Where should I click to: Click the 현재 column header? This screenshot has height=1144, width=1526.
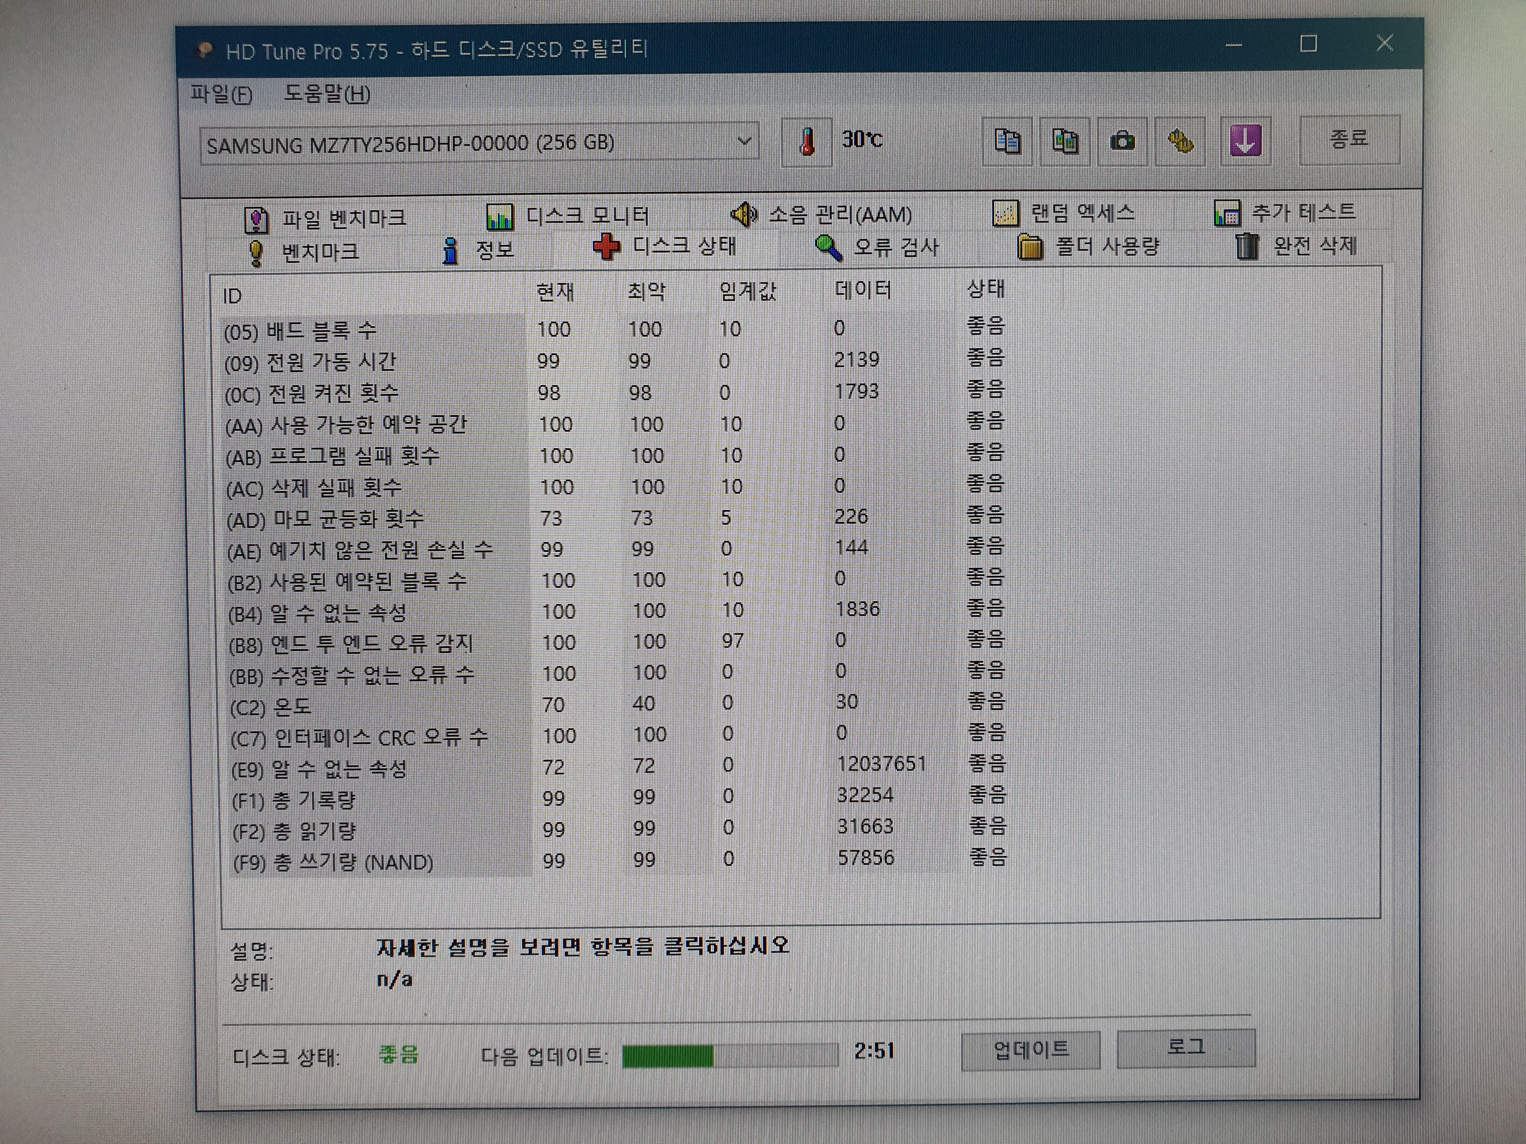[555, 292]
